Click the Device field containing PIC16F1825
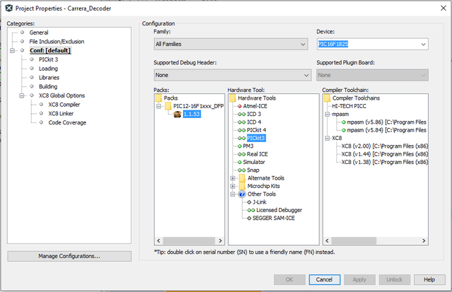The width and height of the screenshot is (452, 292). click(x=368, y=44)
